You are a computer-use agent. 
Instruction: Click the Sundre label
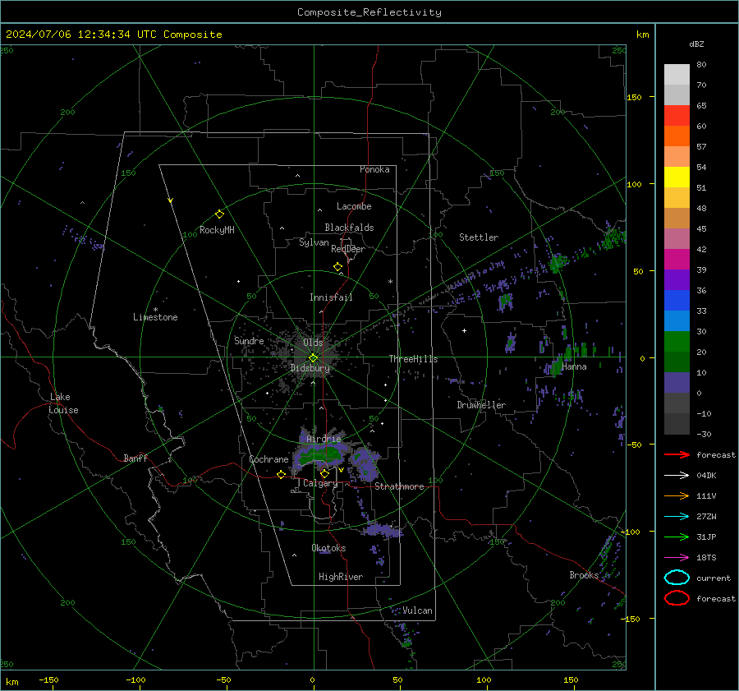tap(249, 340)
